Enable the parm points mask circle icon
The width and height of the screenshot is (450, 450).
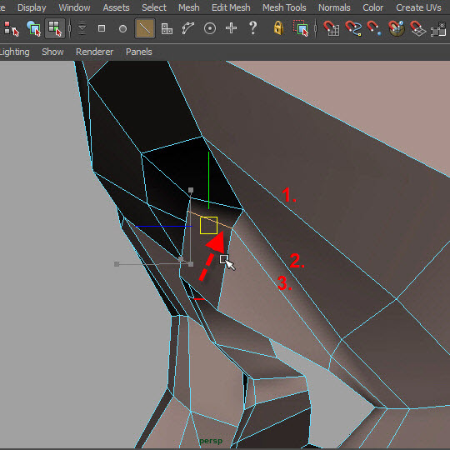(122, 28)
